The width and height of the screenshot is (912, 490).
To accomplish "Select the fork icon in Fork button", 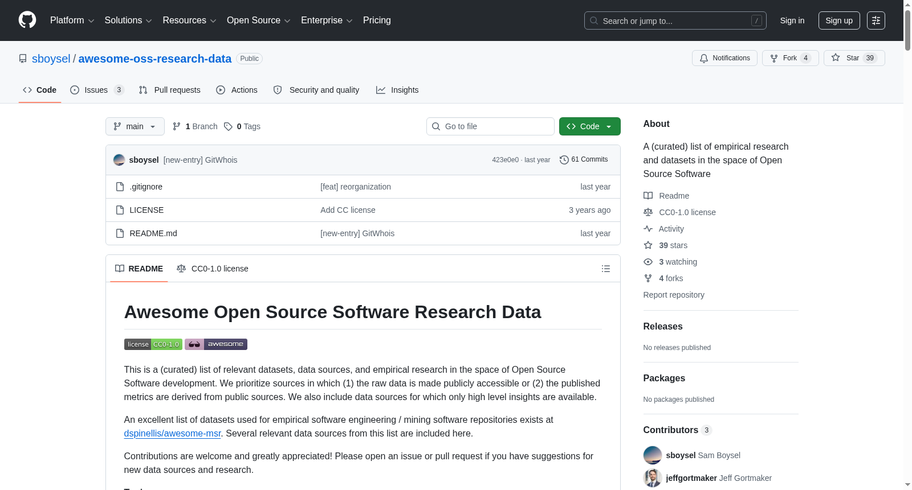I will pyautogui.click(x=774, y=58).
